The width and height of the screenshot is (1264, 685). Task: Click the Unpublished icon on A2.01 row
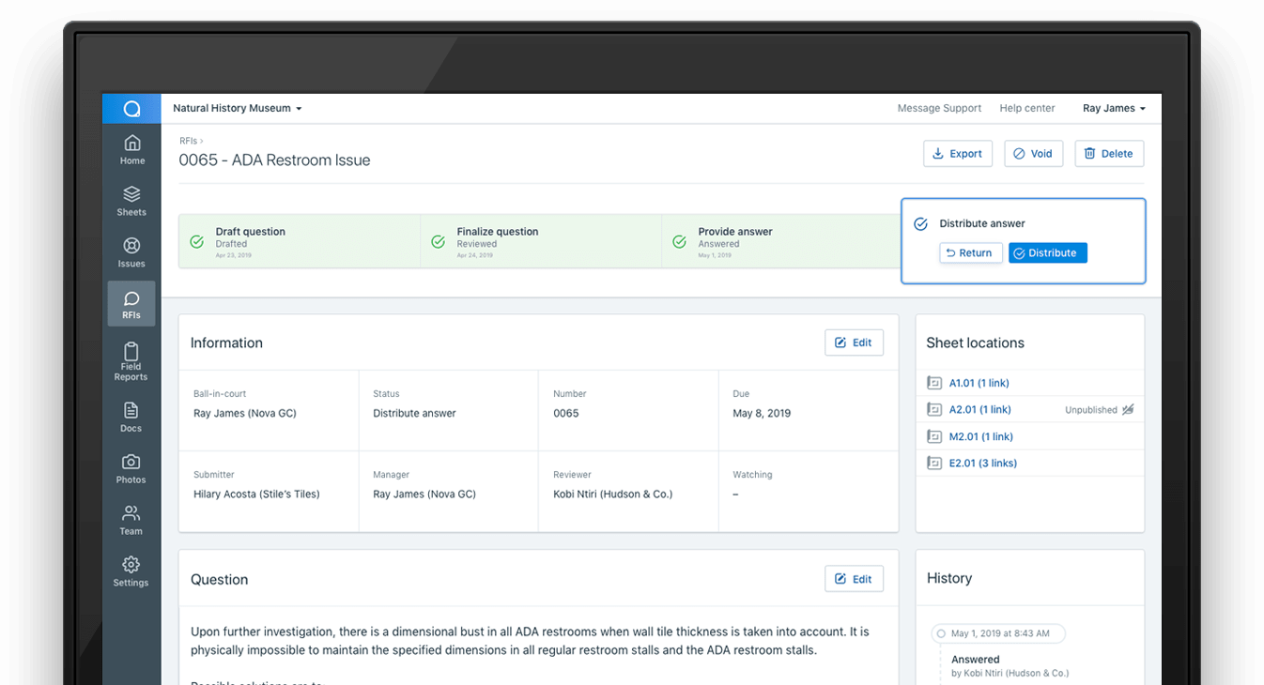pyautogui.click(x=1128, y=410)
